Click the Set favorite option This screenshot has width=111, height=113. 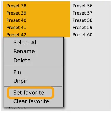point(33,93)
